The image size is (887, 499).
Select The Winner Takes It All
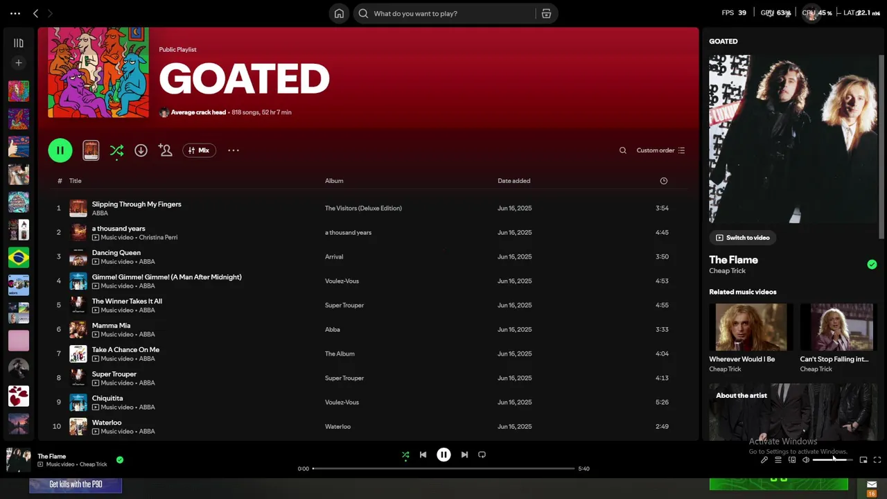pyautogui.click(x=127, y=301)
